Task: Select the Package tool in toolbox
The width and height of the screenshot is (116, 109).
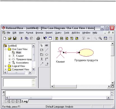Action: click(x=42, y=54)
